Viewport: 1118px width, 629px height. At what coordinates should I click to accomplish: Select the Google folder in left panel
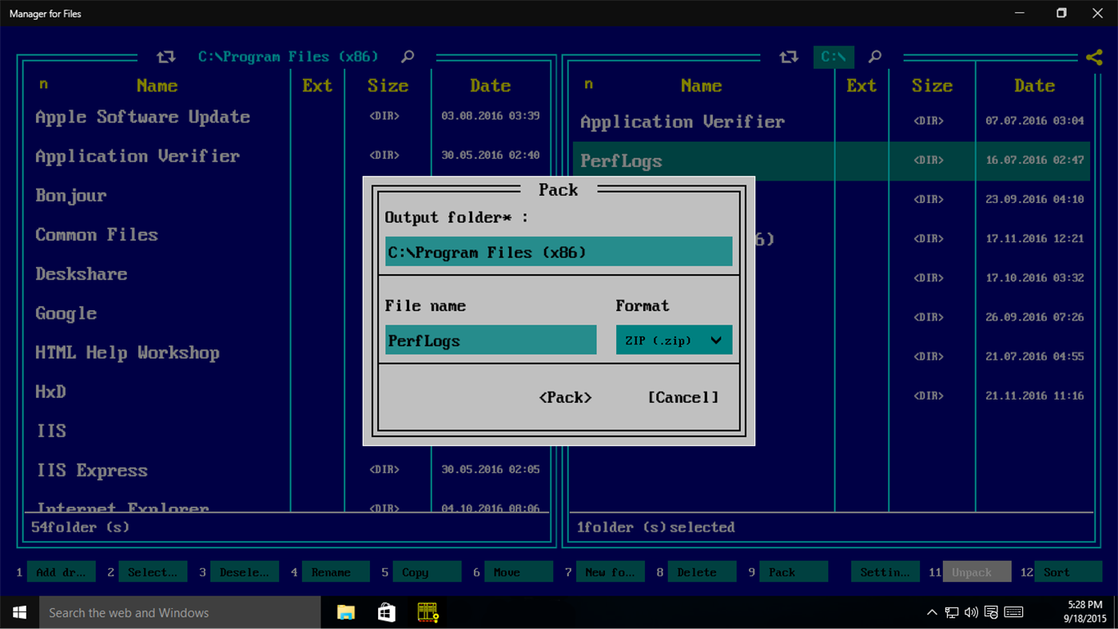pyautogui.click(x=66, y=313)
